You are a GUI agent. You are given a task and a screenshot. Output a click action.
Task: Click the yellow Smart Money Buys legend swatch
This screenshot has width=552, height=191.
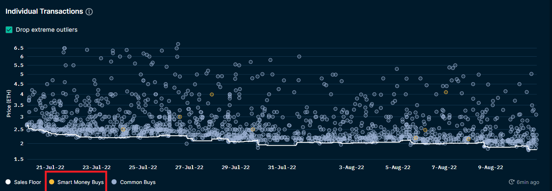[51, 182]
